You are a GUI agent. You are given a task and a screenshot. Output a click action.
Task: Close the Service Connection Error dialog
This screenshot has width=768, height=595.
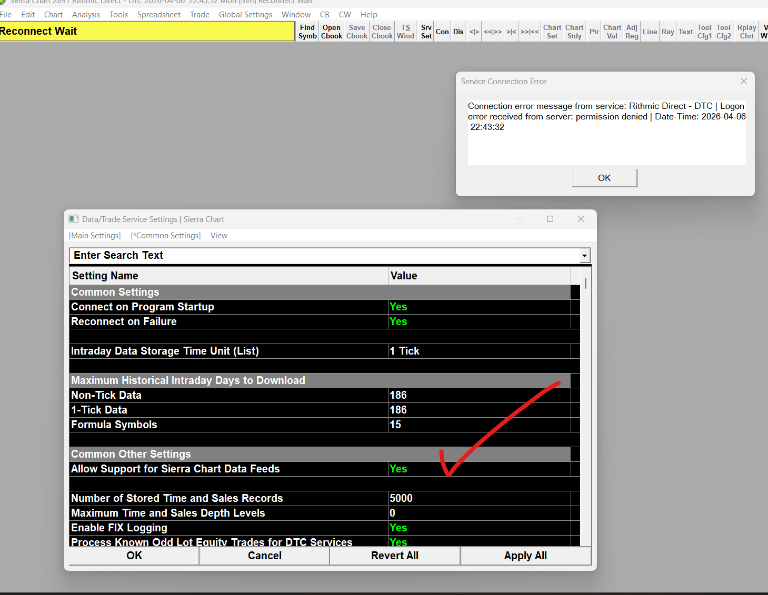(x=743, y=81)
